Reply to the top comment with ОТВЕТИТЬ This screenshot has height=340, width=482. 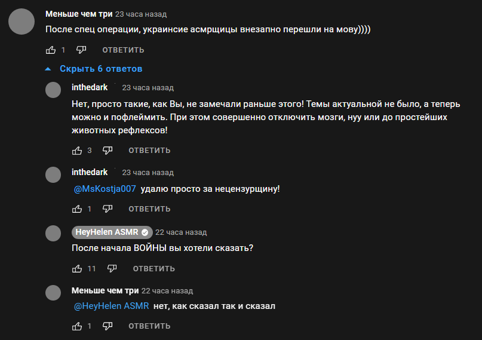click(123, 50)
